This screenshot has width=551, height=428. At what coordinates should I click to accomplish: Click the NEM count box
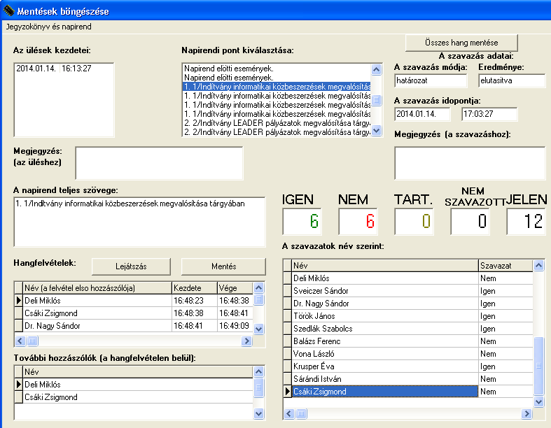[x=358, y=222]
